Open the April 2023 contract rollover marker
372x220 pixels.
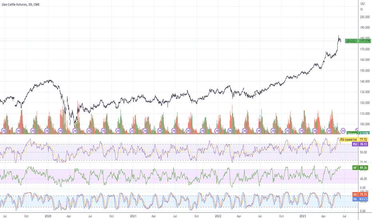tap(328, 130)
